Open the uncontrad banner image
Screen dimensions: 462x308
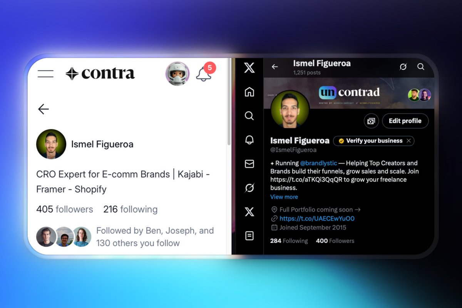click(x=349, y=93)
